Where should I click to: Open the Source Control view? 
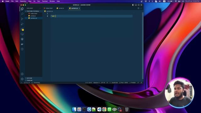22,19
